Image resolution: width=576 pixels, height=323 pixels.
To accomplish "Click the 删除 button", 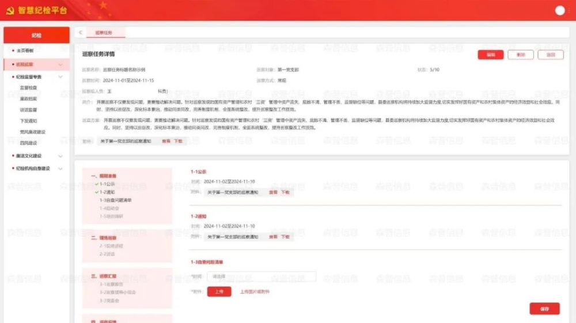I will coord(521,55).
